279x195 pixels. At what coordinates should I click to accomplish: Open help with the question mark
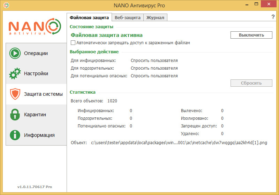coord(273,17)
